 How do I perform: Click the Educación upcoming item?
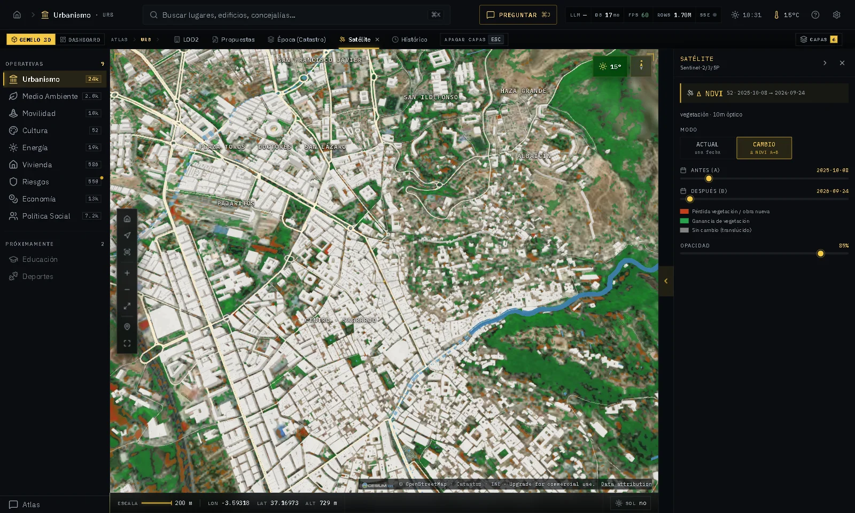click(55, 259)
